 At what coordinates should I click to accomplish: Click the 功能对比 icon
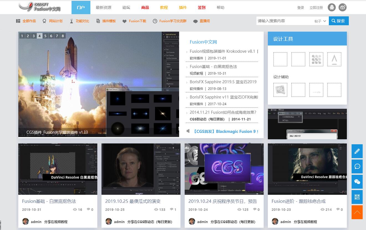(x=71, y=21)
